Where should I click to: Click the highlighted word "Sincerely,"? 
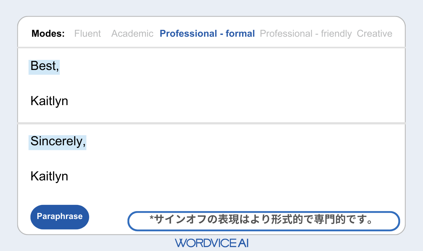(57, 142)
